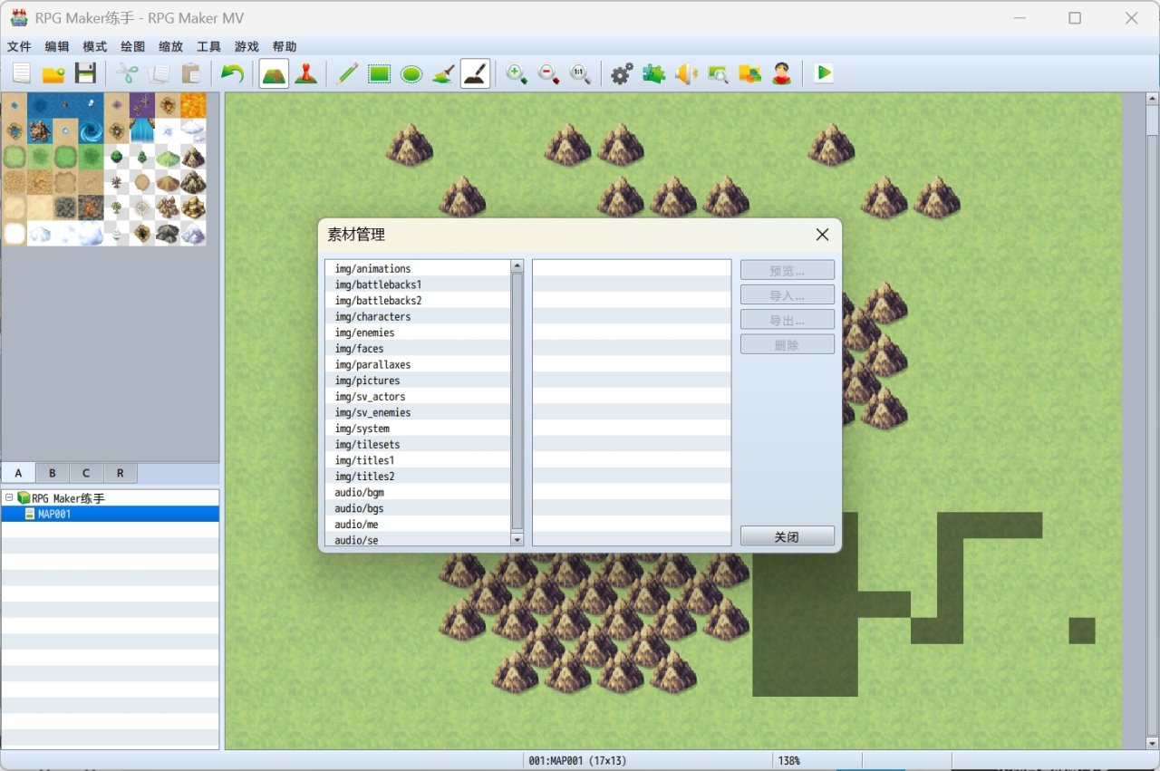The image size is (1160, 771).
Task: Open the 编辑 menu
Action: coord(57,46)
